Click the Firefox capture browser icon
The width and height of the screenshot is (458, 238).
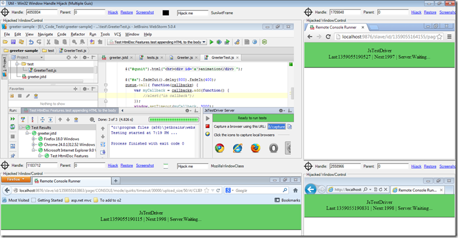click(x=256, y=148)
